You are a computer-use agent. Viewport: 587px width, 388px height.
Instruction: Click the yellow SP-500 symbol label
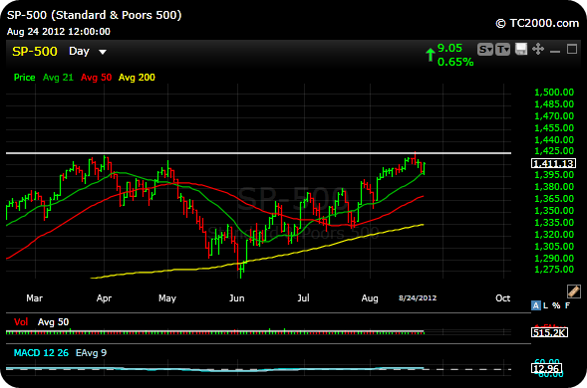[x=35, y=51]
